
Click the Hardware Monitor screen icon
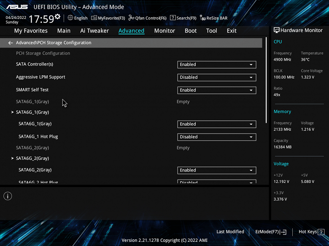point(277,30)
